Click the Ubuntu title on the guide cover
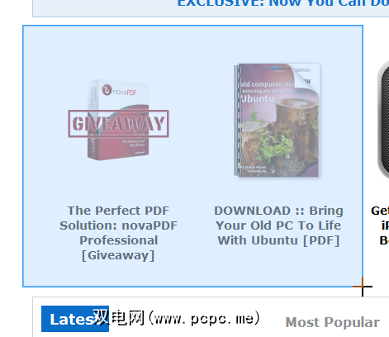The height and width of the screenshot is (337, 389). [258, 98]
